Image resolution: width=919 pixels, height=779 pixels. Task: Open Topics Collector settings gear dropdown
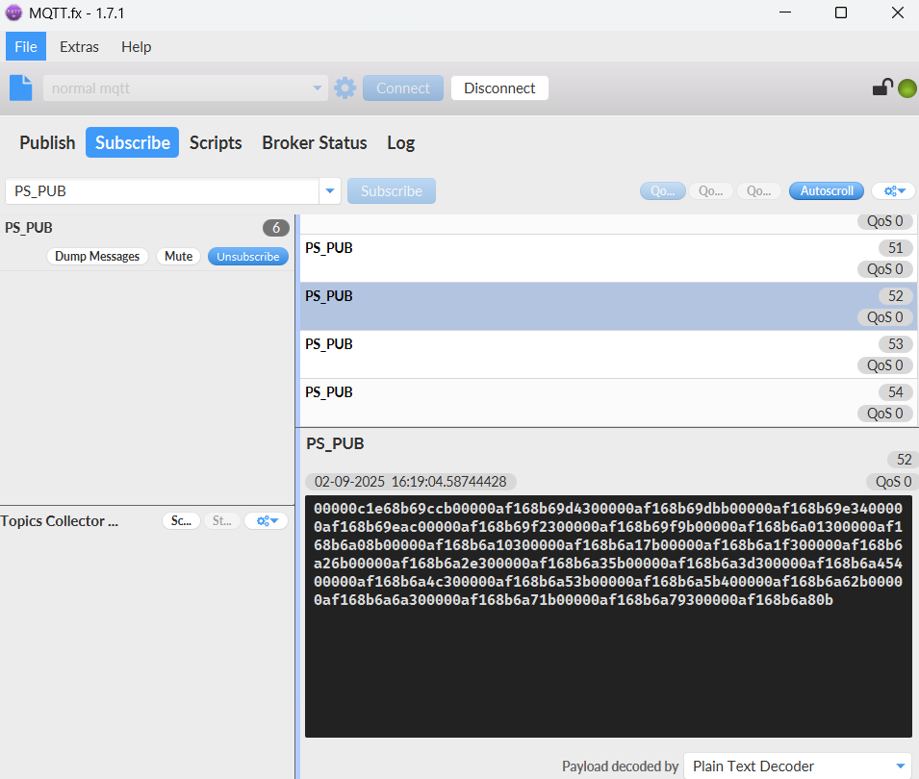[x=267, y=520]
